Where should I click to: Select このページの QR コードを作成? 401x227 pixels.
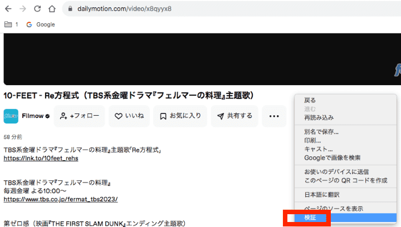[x=345, y=180]
